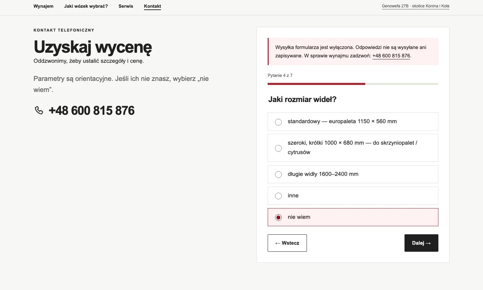The height and width of the screenshot is (290, 483).
Task: Select długie widły 1600–2400 mm option
Action: tap(353, 174)
